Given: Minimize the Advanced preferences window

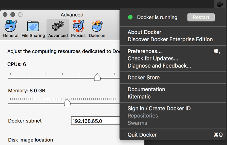Looking at the screenshot, I should 13,15.
